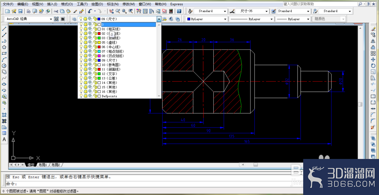Toggle the freeze sun icon for layer 12 (文字)
The image size is (379, 195).
pos(85,74)
